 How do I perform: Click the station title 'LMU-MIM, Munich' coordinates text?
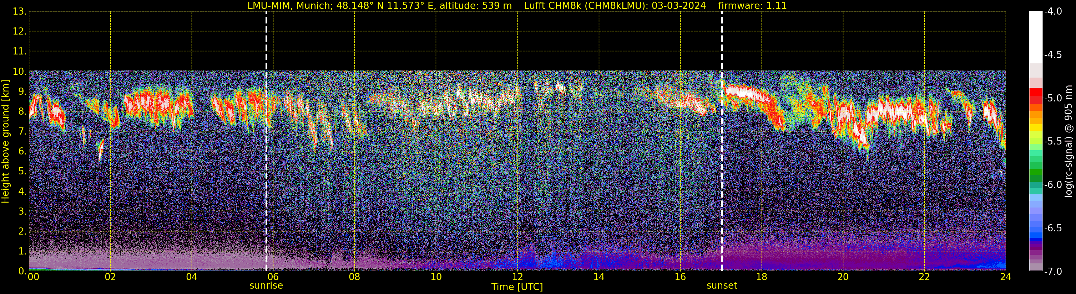tap(379, 5)
